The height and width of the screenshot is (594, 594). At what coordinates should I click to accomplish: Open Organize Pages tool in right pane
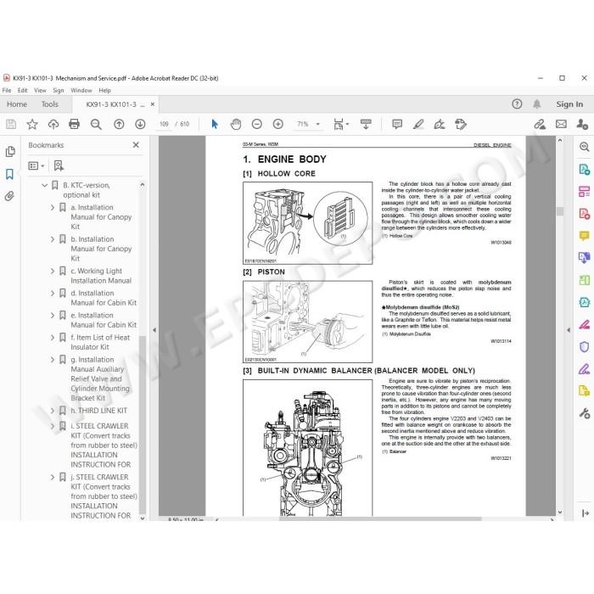tap(584, 191)
